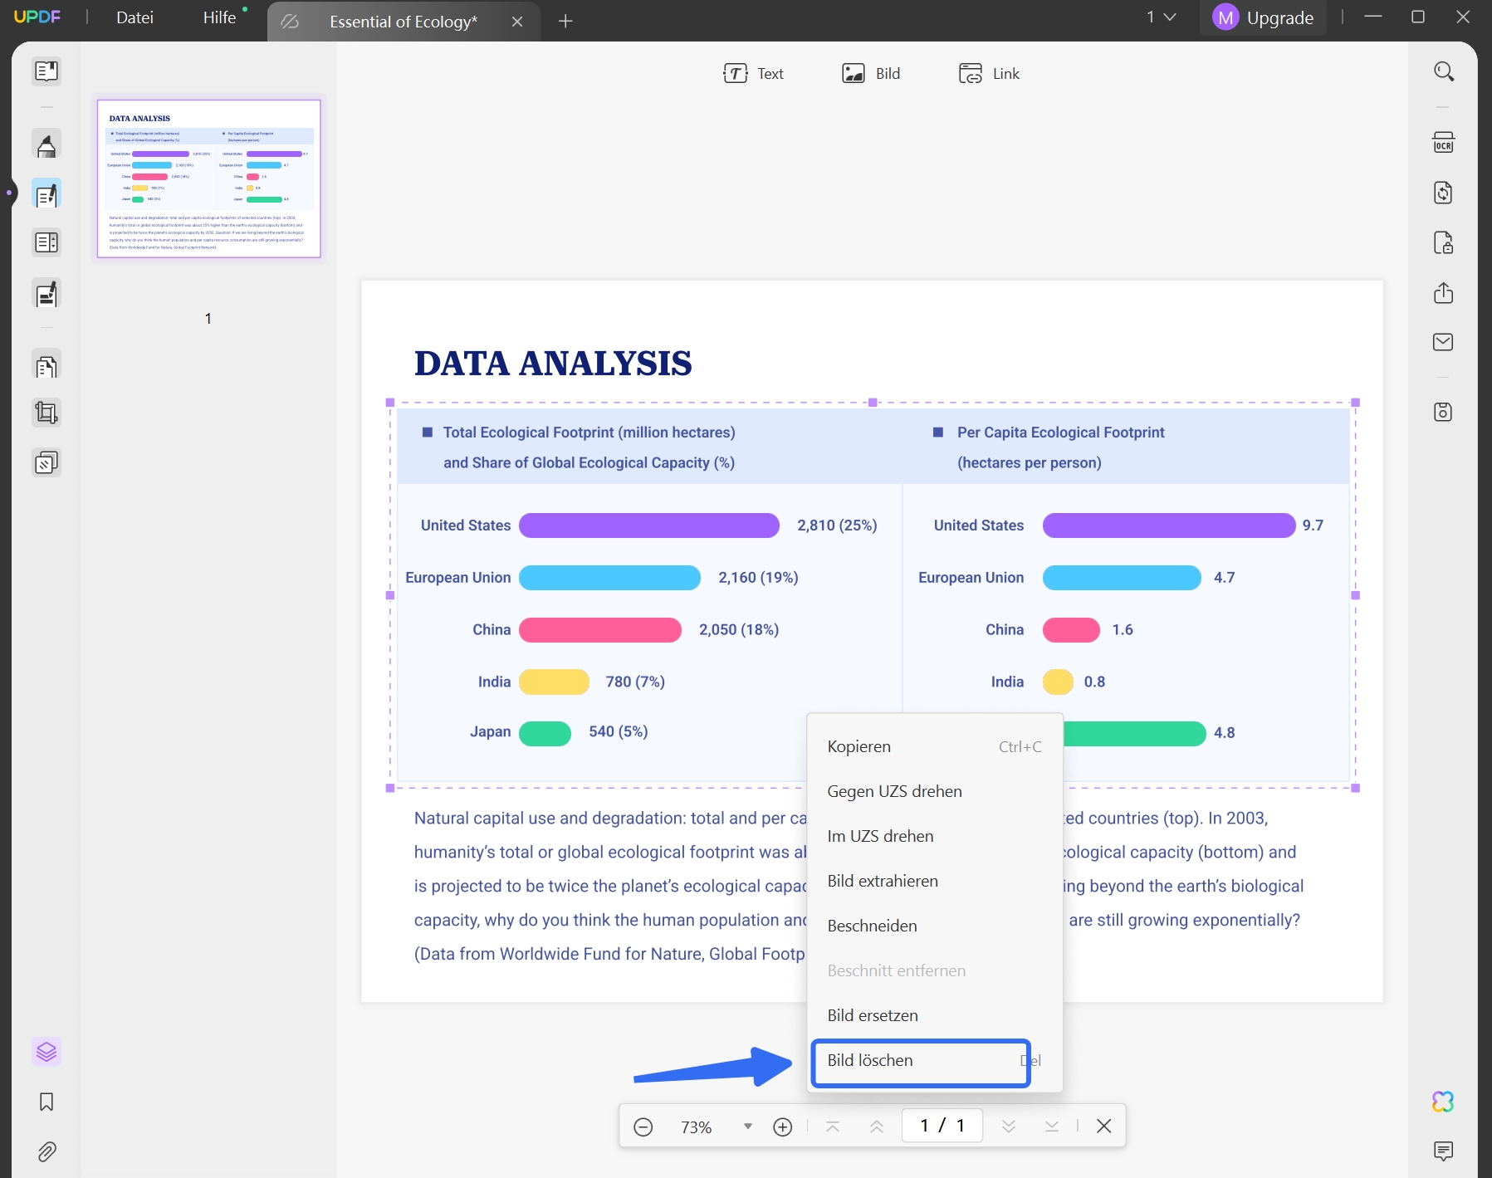Zoom in with the plus button
The height and width of the screenshot is (1178, 1492).
click(783, 1127)
